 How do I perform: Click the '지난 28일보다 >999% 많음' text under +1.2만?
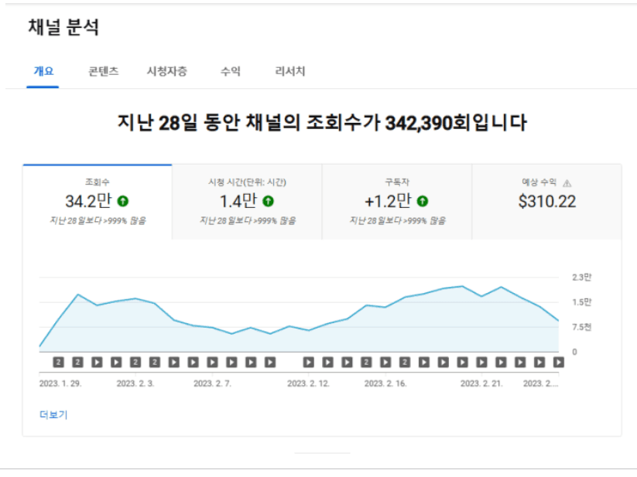coord(397,220)
